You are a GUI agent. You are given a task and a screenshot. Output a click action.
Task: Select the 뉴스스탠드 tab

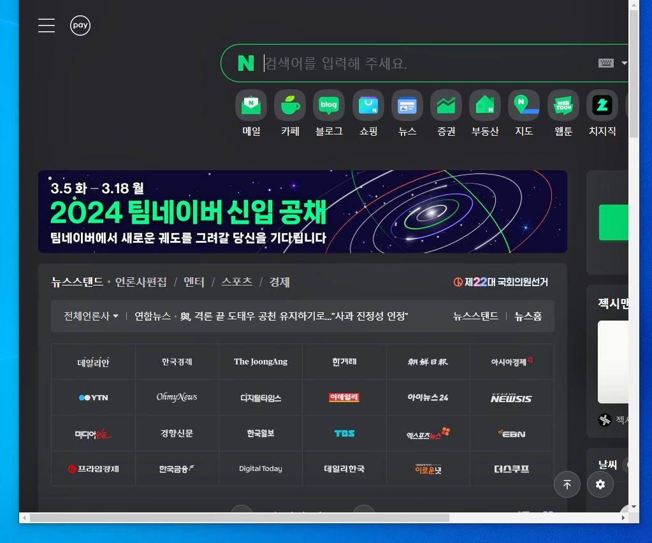click(x=77, y=282)
